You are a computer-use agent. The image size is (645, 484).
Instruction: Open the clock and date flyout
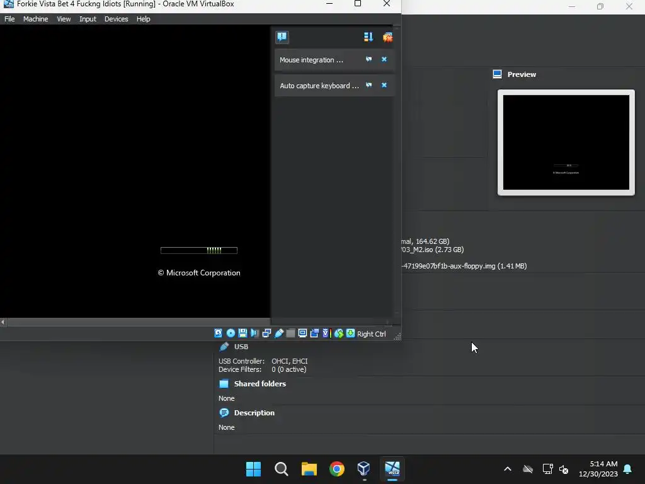(x=598, y=469)
